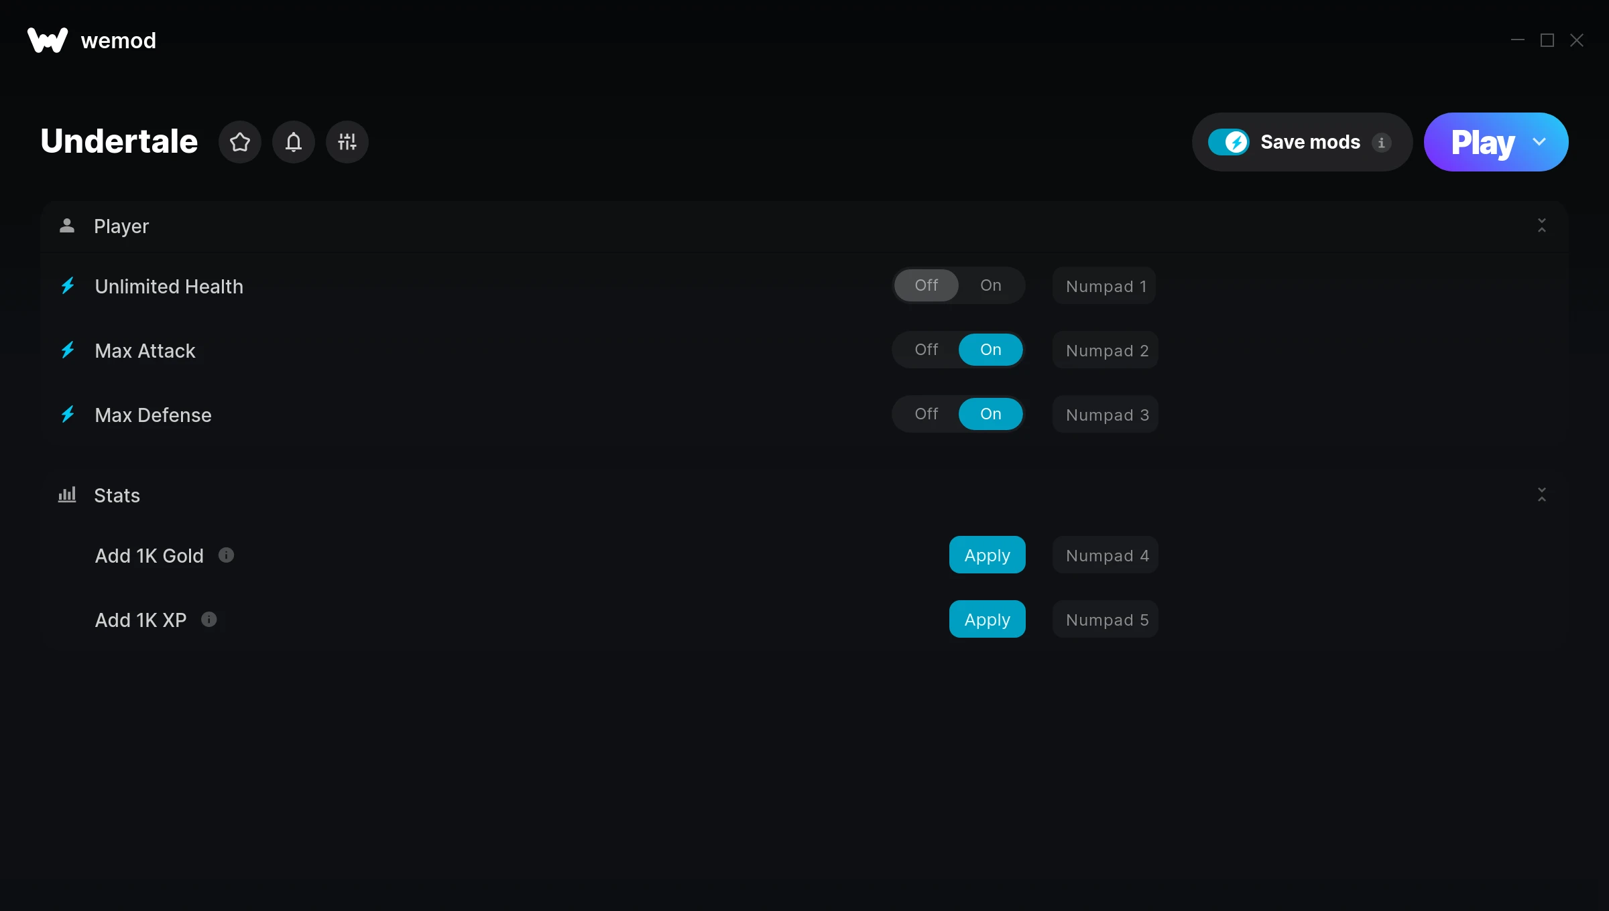Turn off the Save mods toggle
The width and height of the screenshot is (1609, 911).
1228,142
